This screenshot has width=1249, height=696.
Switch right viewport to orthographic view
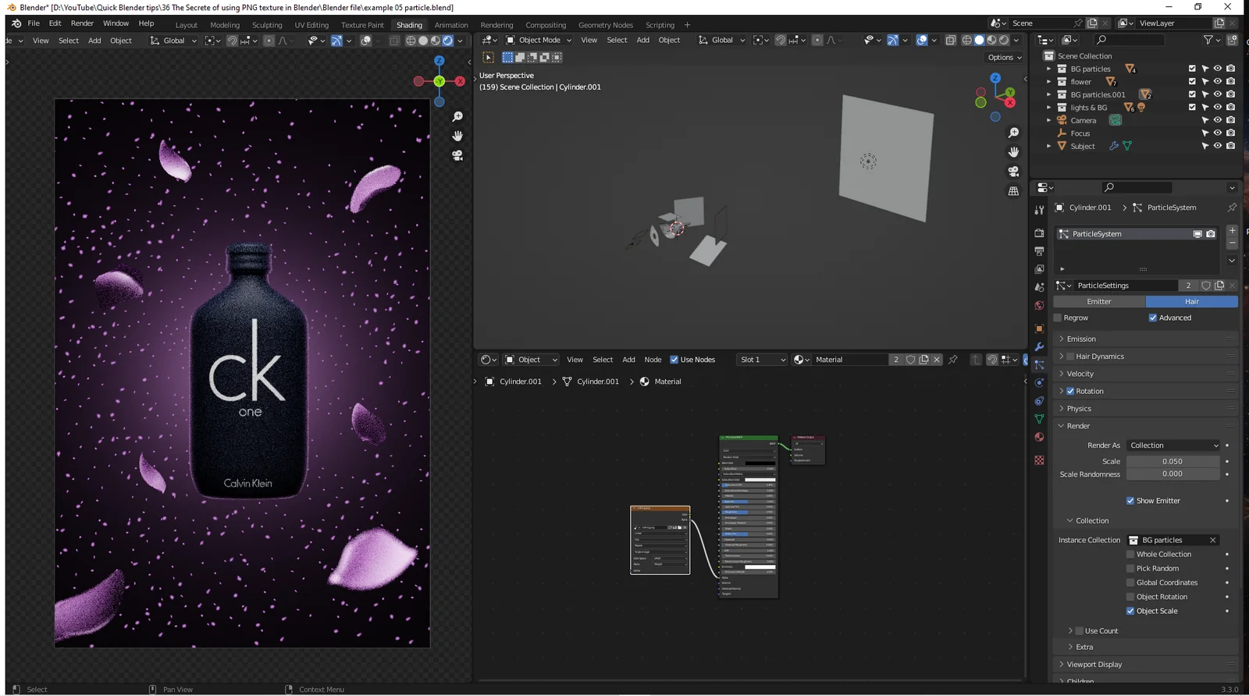pyautogui.click(x=1013, y=191)
